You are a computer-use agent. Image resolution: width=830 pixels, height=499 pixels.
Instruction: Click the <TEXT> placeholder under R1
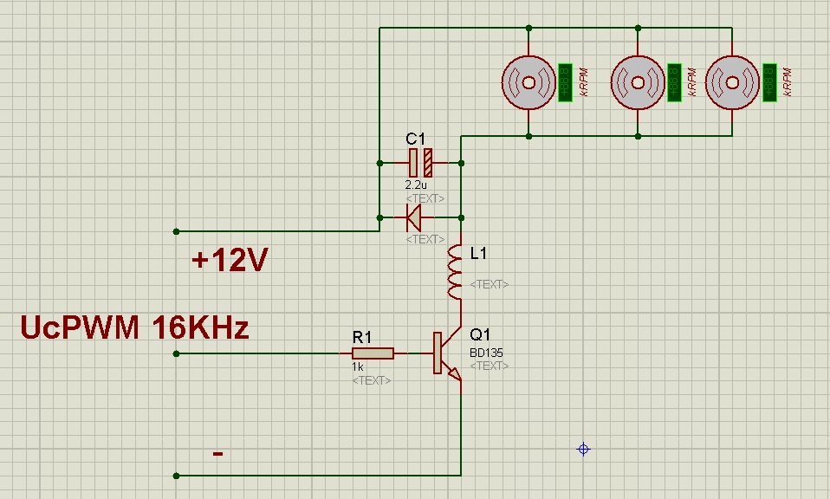[371, 380]
